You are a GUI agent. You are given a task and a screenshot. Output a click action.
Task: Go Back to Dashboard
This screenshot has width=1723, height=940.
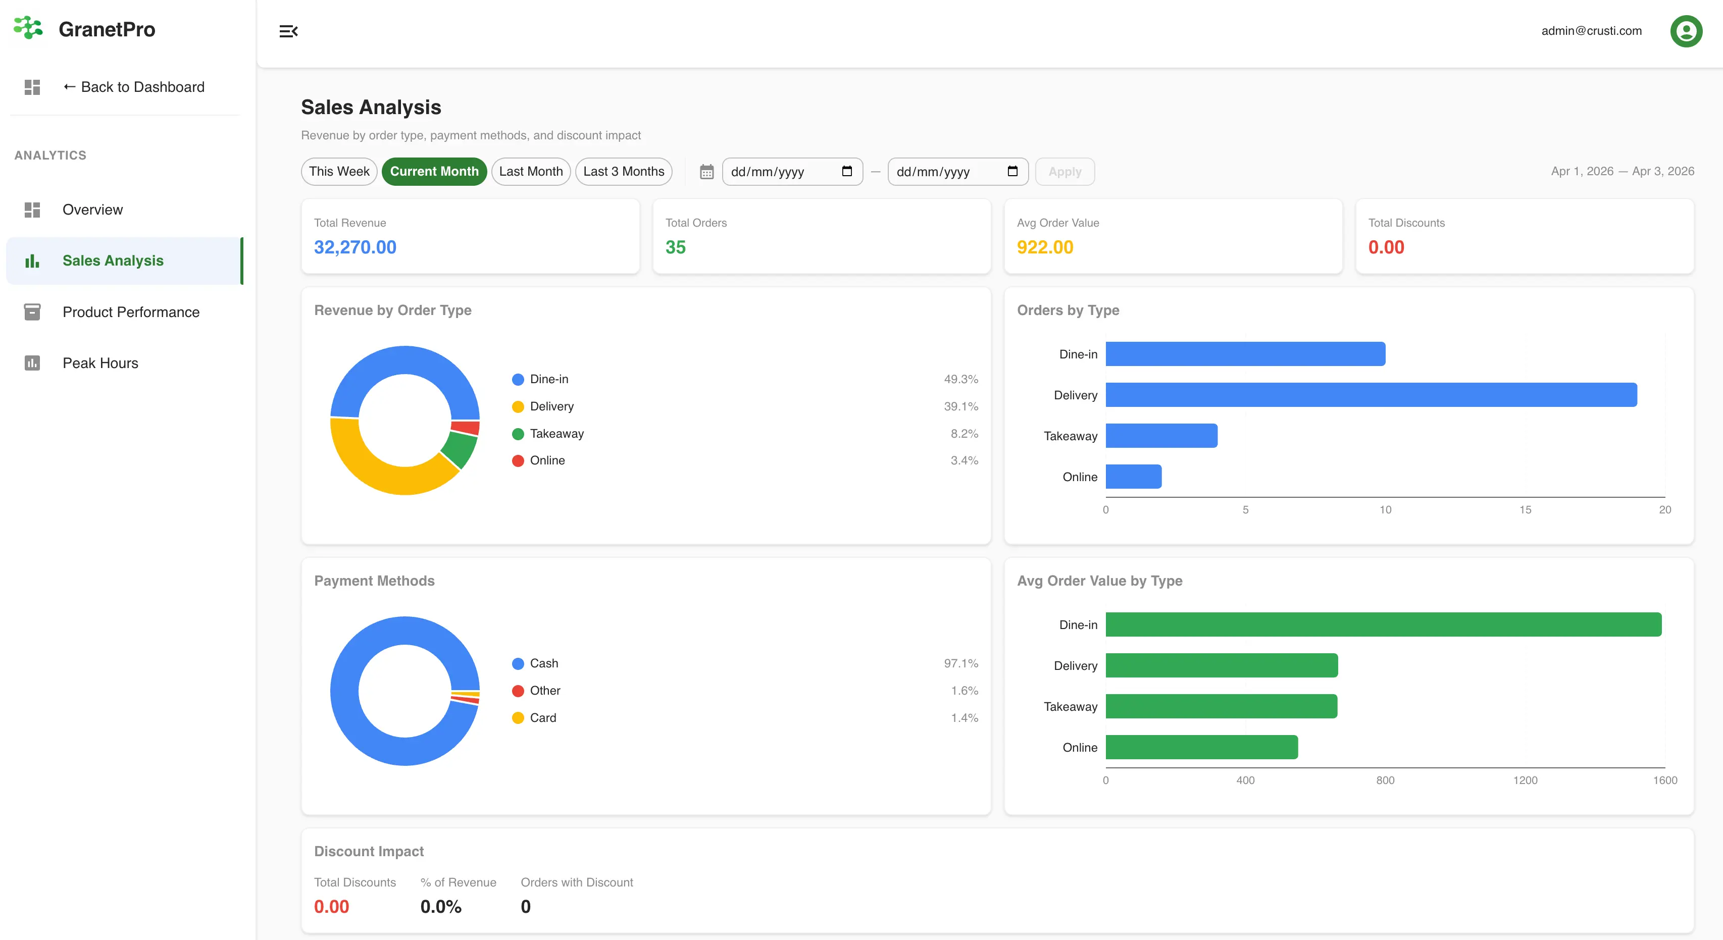coord(134,87)
